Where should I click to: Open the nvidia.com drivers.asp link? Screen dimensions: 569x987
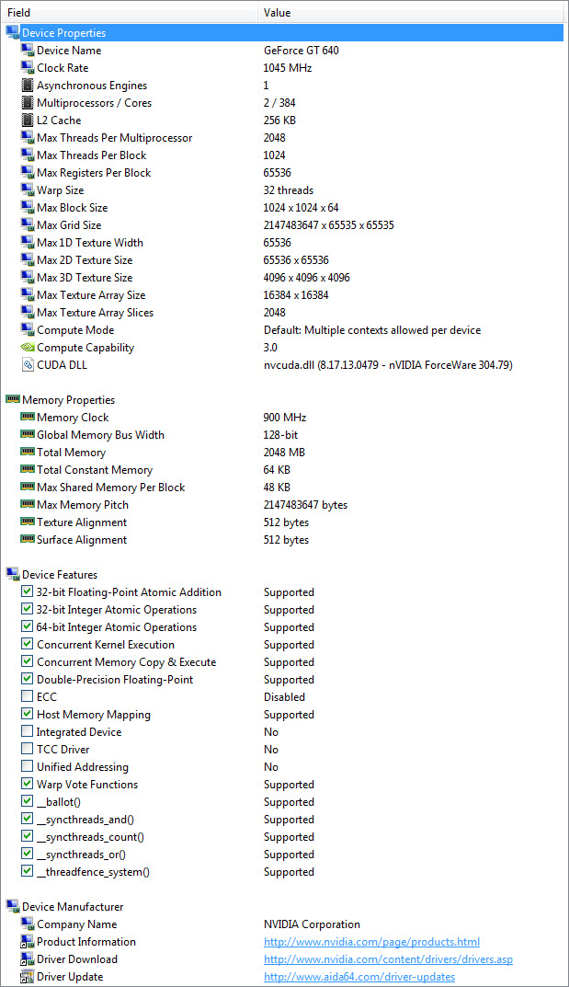(388, 959)
